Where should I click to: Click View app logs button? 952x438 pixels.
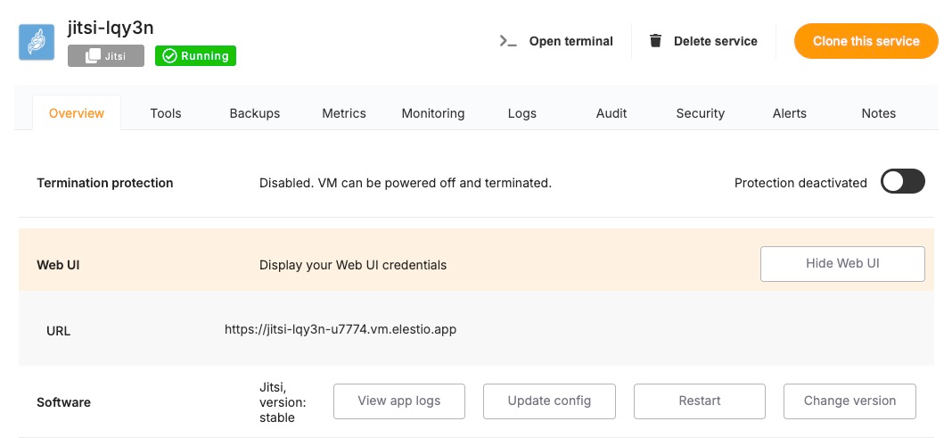[398, 401]
